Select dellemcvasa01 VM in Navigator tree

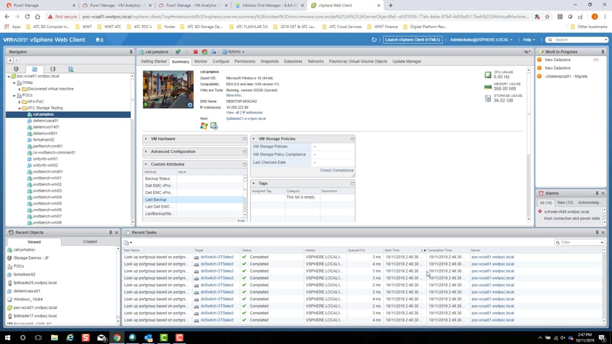[46, 121]
